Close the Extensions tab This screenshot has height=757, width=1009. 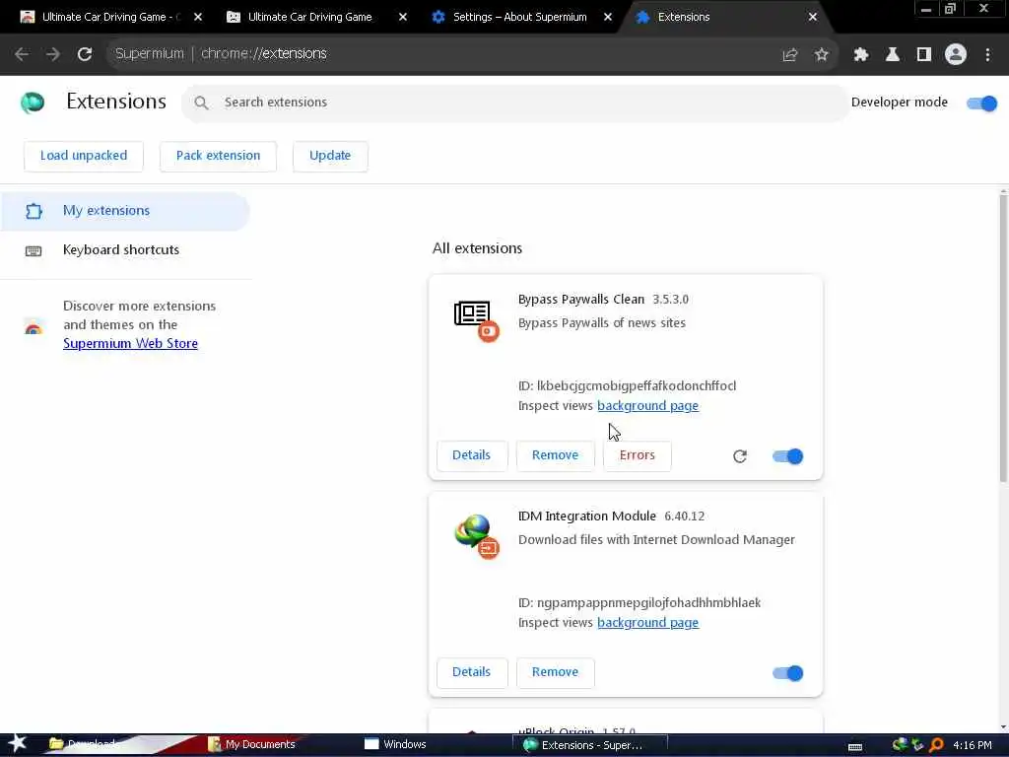click(x=813, y=18)
